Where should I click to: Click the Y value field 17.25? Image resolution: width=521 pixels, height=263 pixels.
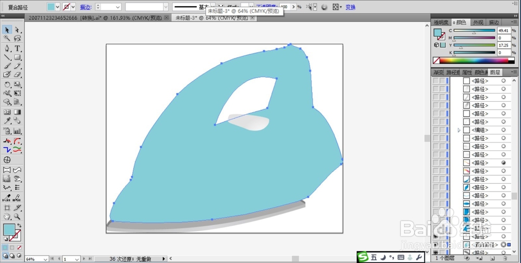[x=504, y=45]
